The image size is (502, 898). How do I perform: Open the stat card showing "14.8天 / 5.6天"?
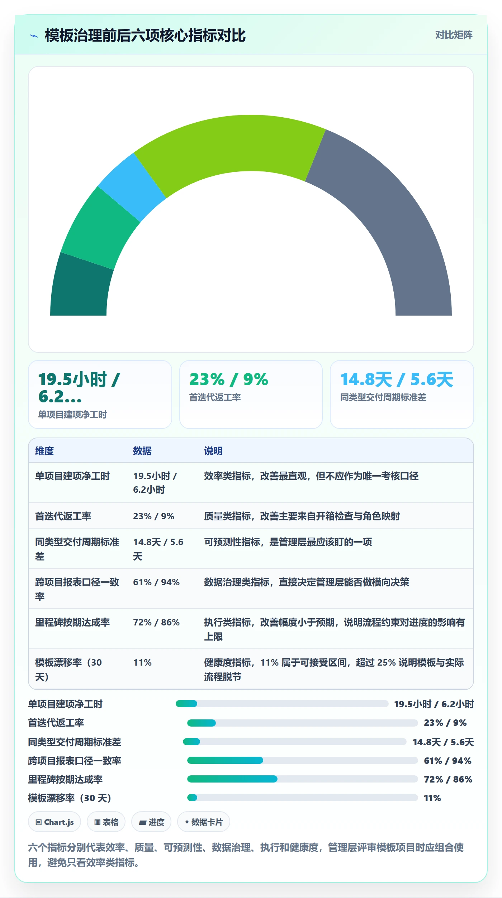click(402, 394)
